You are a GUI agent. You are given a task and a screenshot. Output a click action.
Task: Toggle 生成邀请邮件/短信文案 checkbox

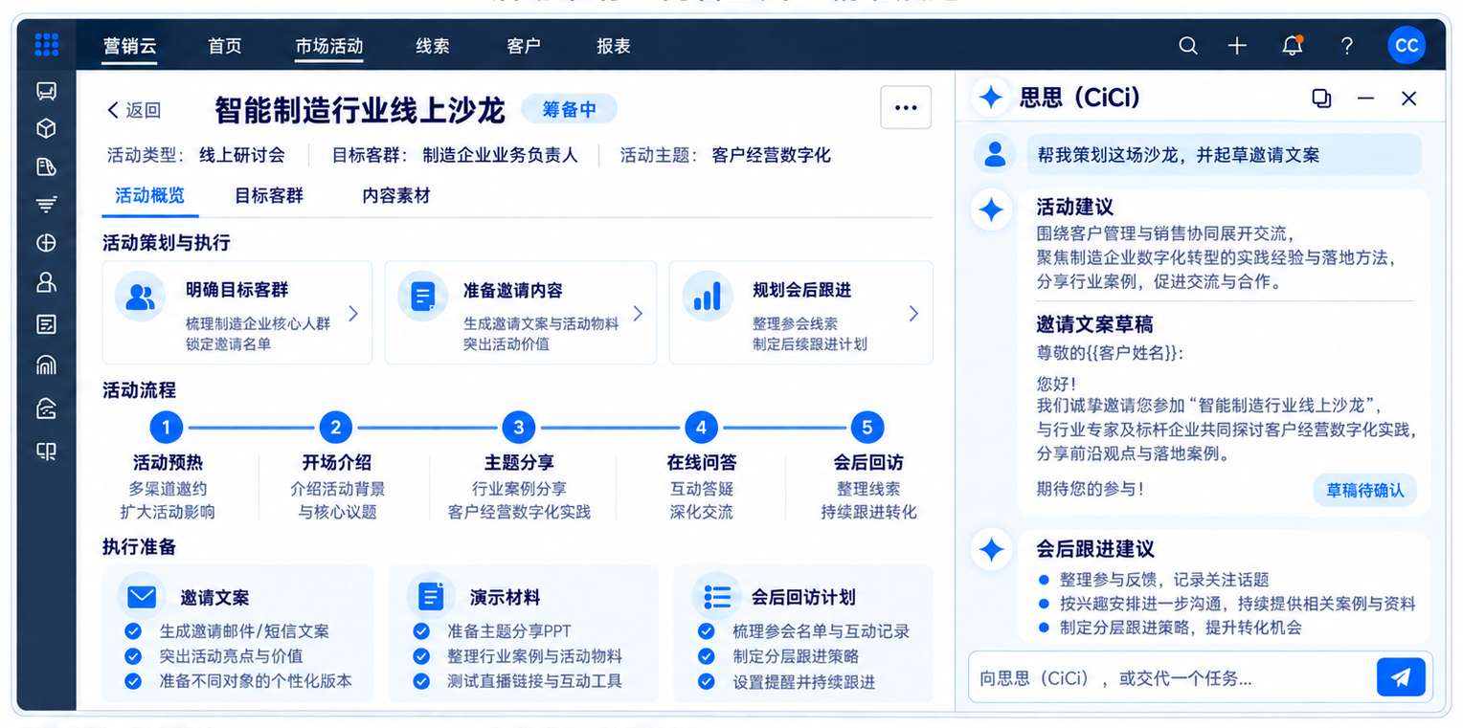coord(134,631)
